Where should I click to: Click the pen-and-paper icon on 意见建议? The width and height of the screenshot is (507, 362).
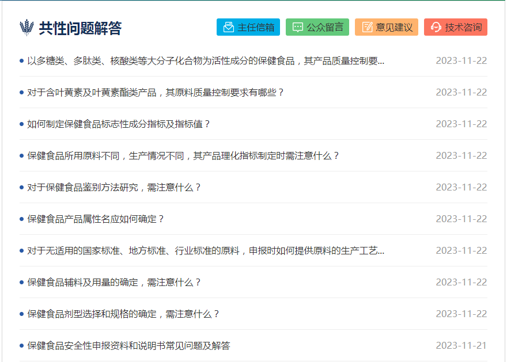point(366,26)
